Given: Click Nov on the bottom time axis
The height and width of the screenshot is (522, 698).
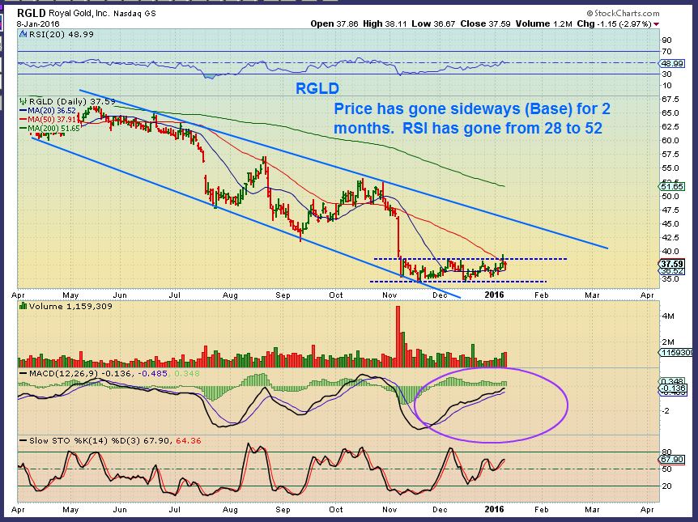Looking at the screenshot, I should tap(390, 509).
